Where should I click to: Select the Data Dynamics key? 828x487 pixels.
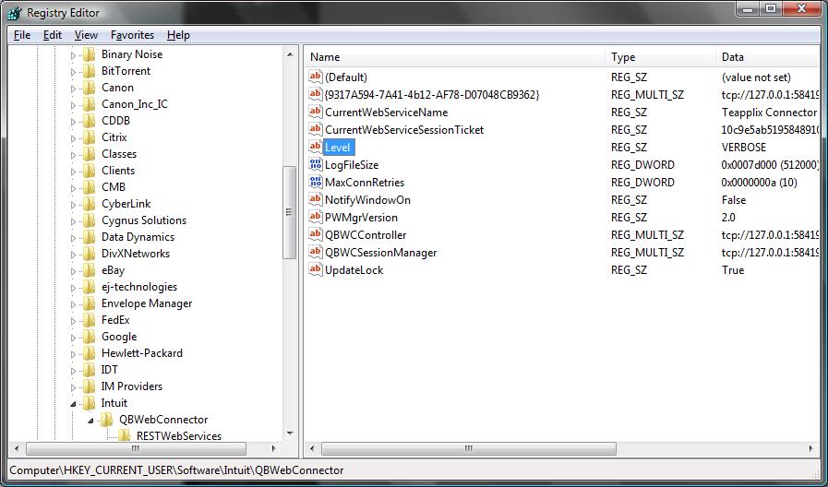(x=138, y=237)
